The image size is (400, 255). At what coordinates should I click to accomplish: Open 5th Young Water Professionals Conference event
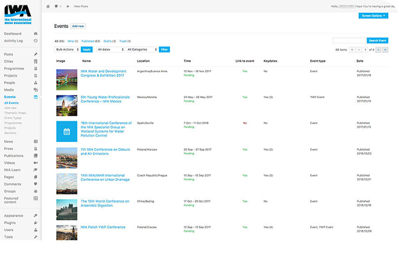(x=105, y=99)
